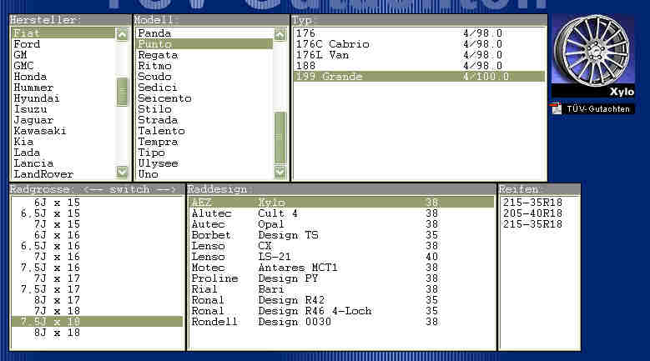Click the Xylo wheel preview image
The height and width of the screenshot is (361, 650).
(x=592, y=56)
